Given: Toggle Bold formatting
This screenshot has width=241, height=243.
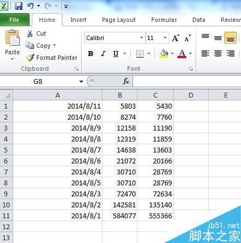Looking at the screenshot, I should [x=90, y=54].
